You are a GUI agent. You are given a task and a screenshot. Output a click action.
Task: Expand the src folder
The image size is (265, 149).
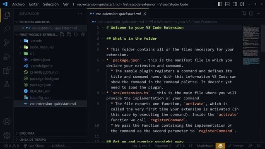(x=21, y=53)
